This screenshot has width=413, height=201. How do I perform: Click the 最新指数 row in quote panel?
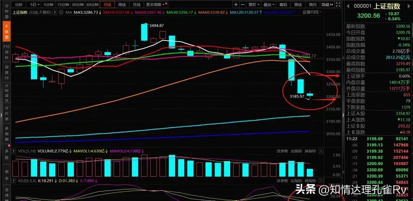click(x=378, y=26)
